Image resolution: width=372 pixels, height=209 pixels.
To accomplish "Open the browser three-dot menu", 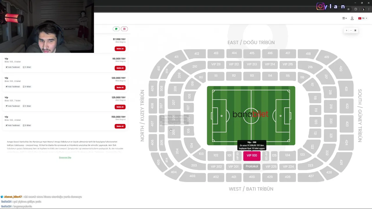I will tap(369, 9).
